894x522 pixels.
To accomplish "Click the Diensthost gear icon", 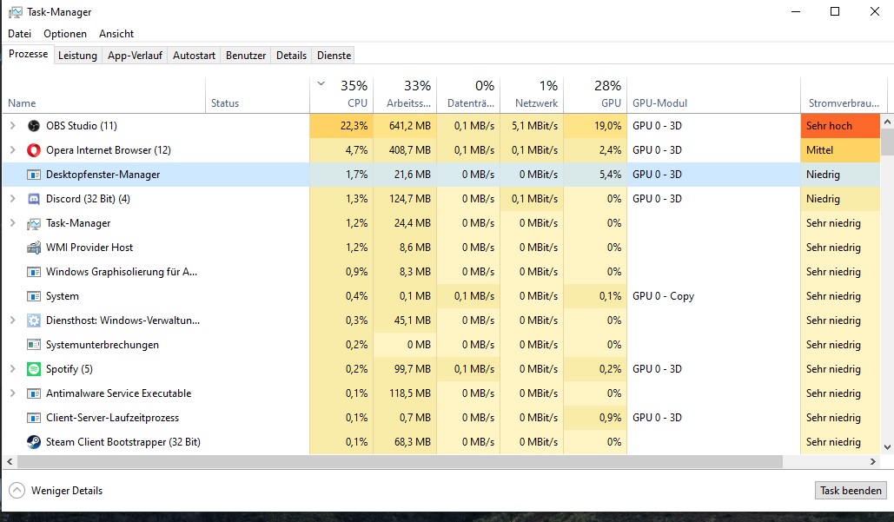I will pos(34,320).
